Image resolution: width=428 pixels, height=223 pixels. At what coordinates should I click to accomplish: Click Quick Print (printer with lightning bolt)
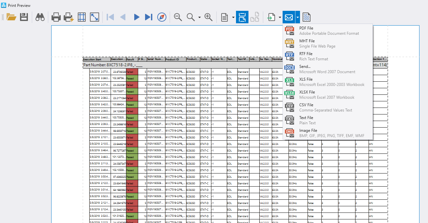point(69,17)
